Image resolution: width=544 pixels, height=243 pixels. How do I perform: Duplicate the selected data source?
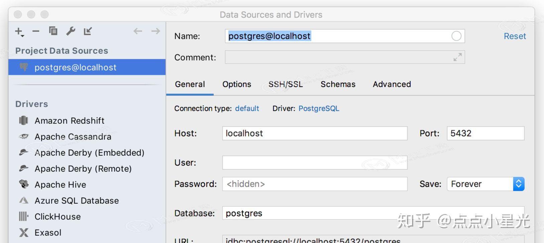click(x=53, y=31)
